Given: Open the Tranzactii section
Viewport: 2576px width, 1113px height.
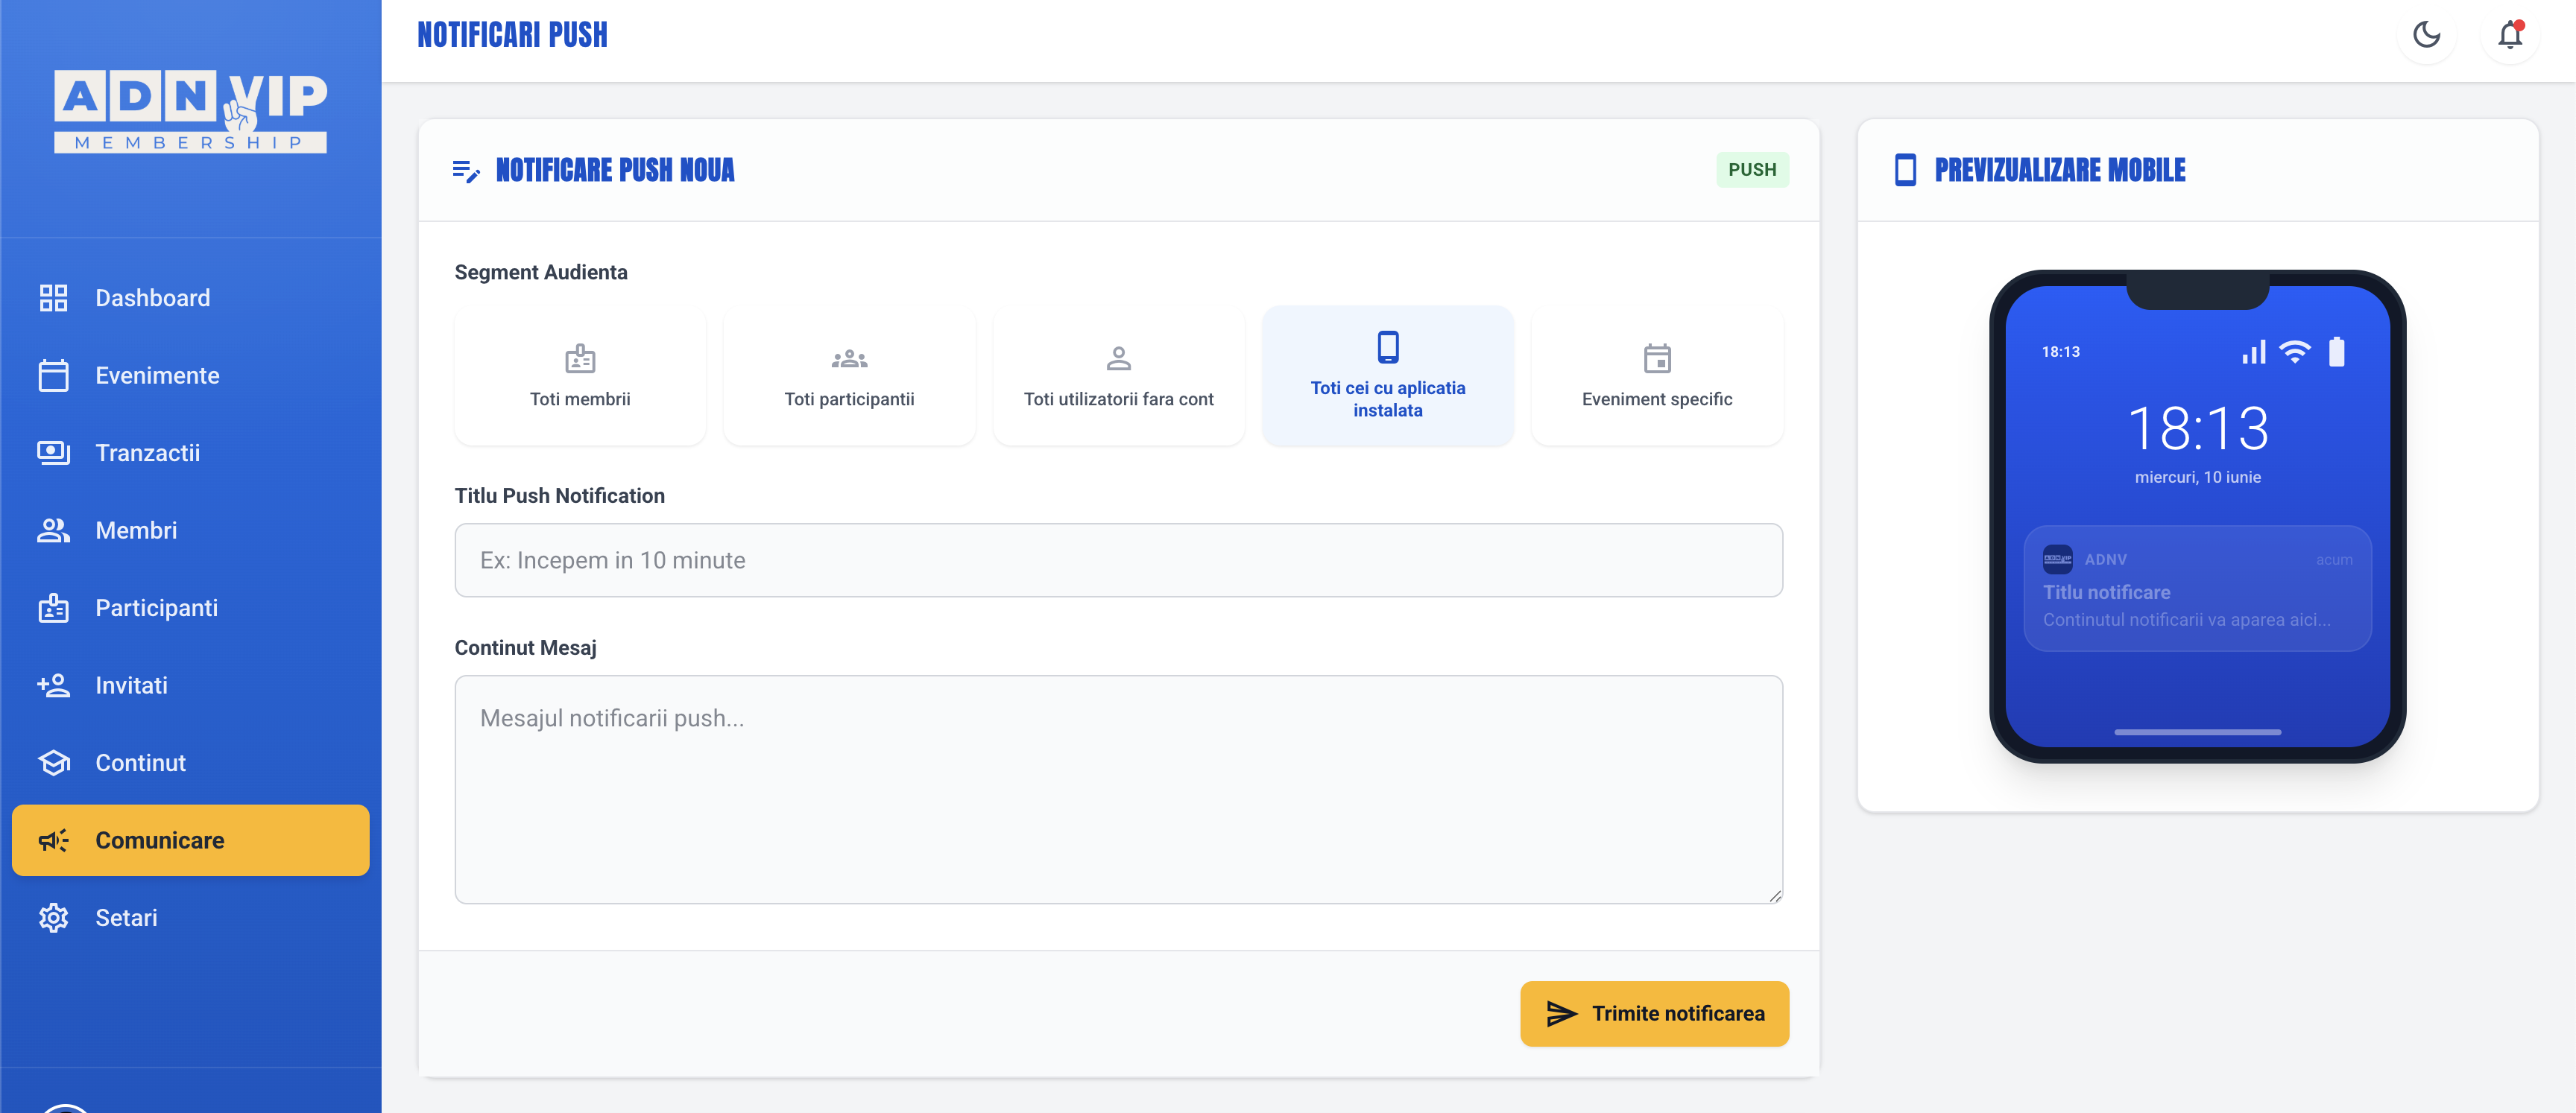Looking at the screenshot, I should (190, 453).
